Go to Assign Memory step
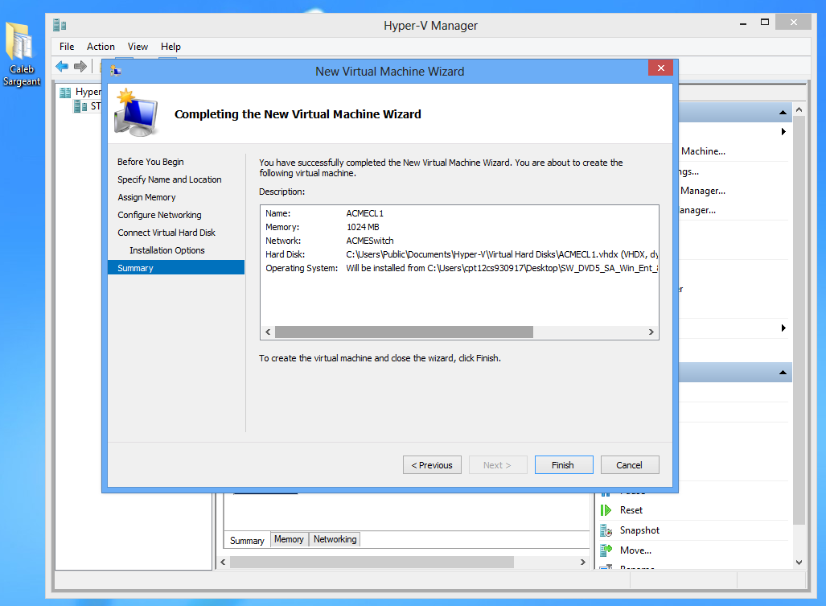Image resolution: width=826 pixels, height=606 pixels. coord(146,197)
